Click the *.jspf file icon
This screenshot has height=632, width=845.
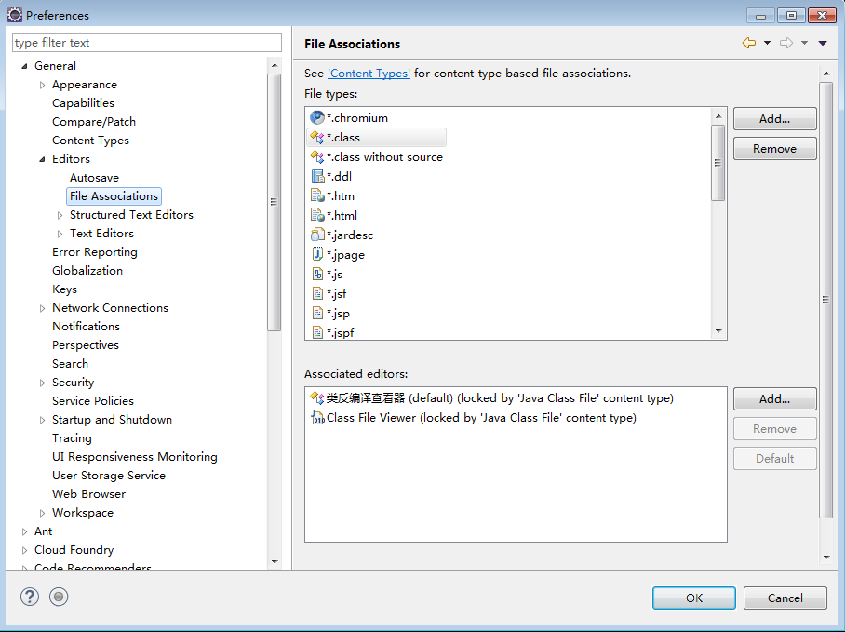[x=317, y=332]
